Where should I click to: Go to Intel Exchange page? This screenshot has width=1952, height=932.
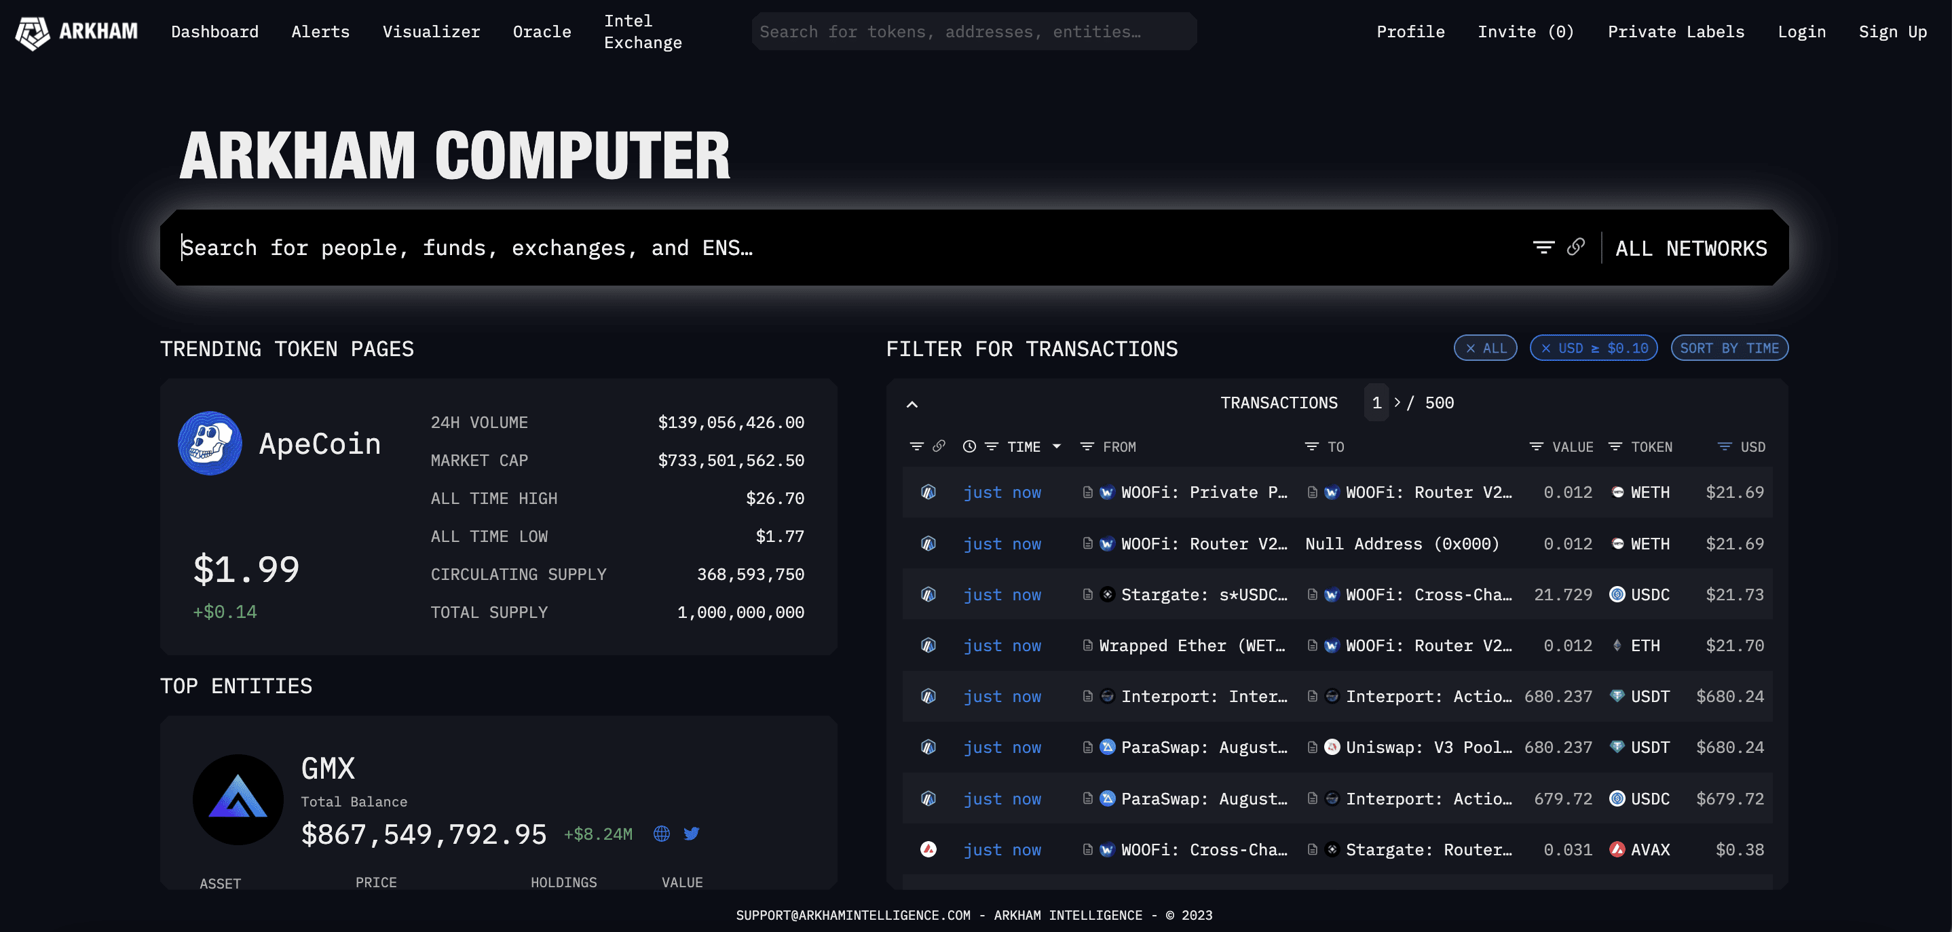coord(643,32)
